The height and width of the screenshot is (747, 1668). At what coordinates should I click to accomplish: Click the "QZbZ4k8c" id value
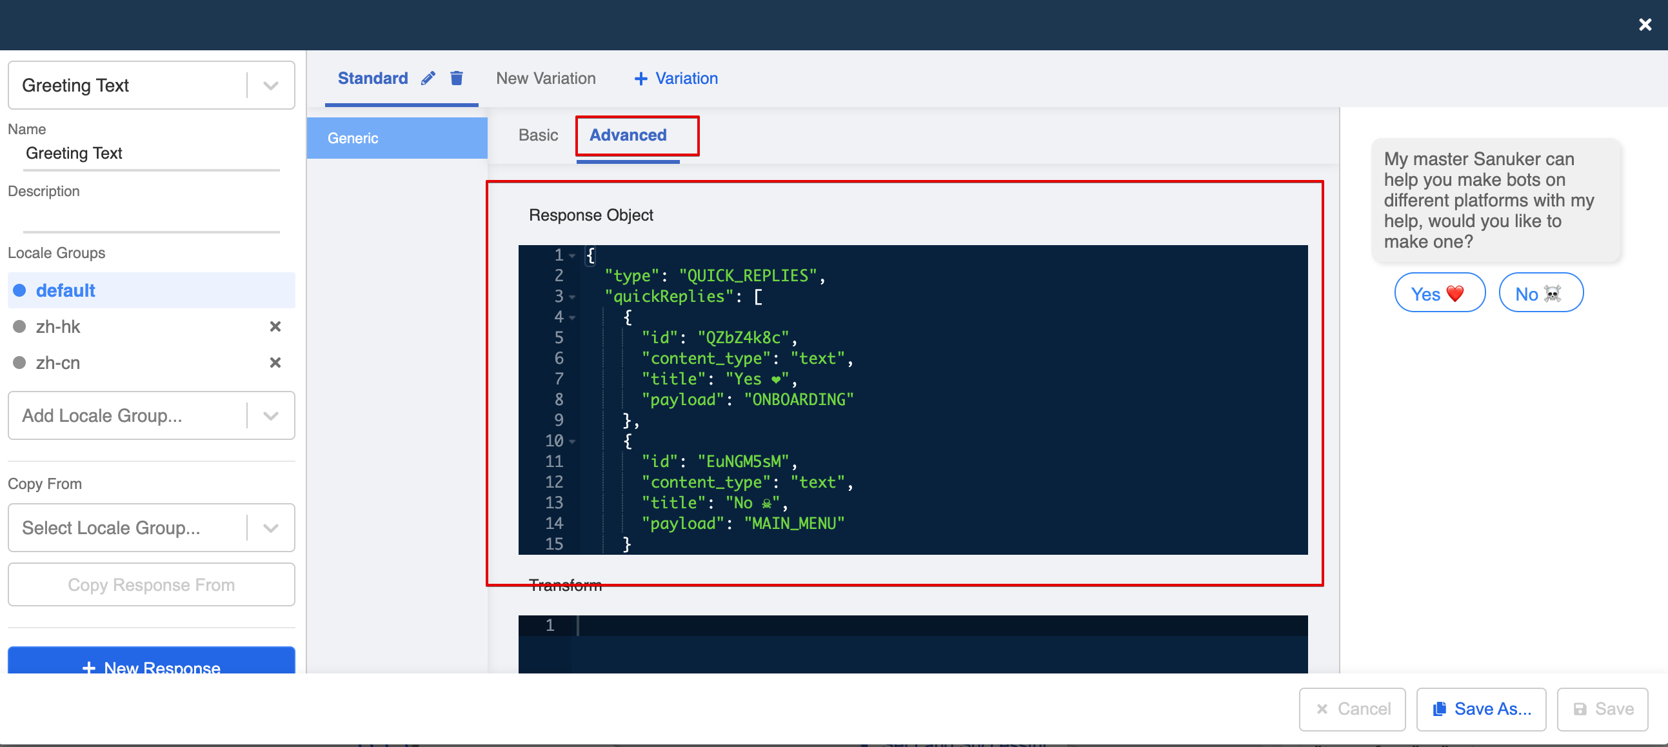pos(743,338)
